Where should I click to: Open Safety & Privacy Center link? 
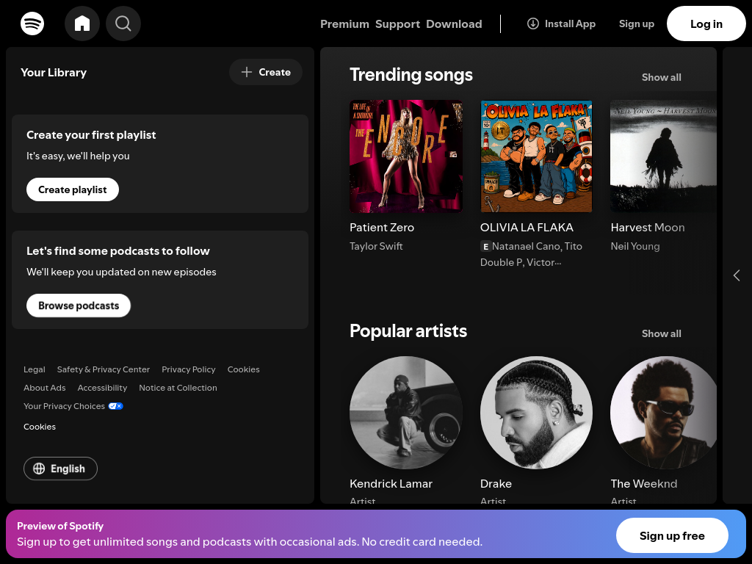coord(103,369)
